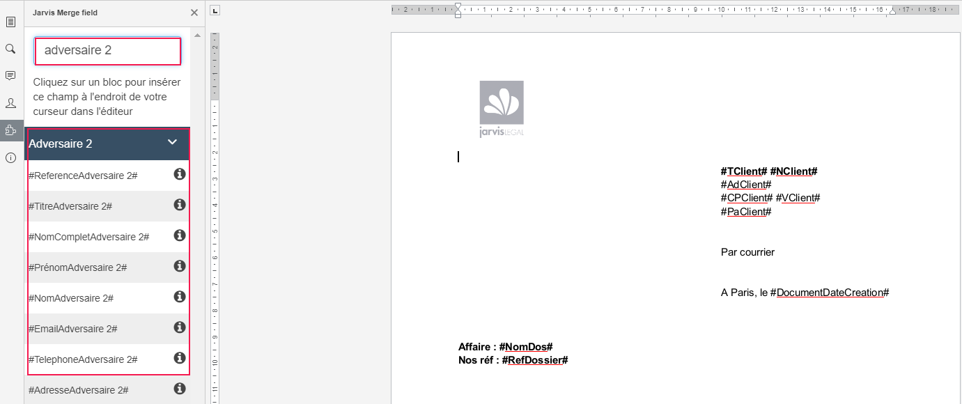Open the search sidebar icon
The image size is (962, 404).
coord(10,49)
